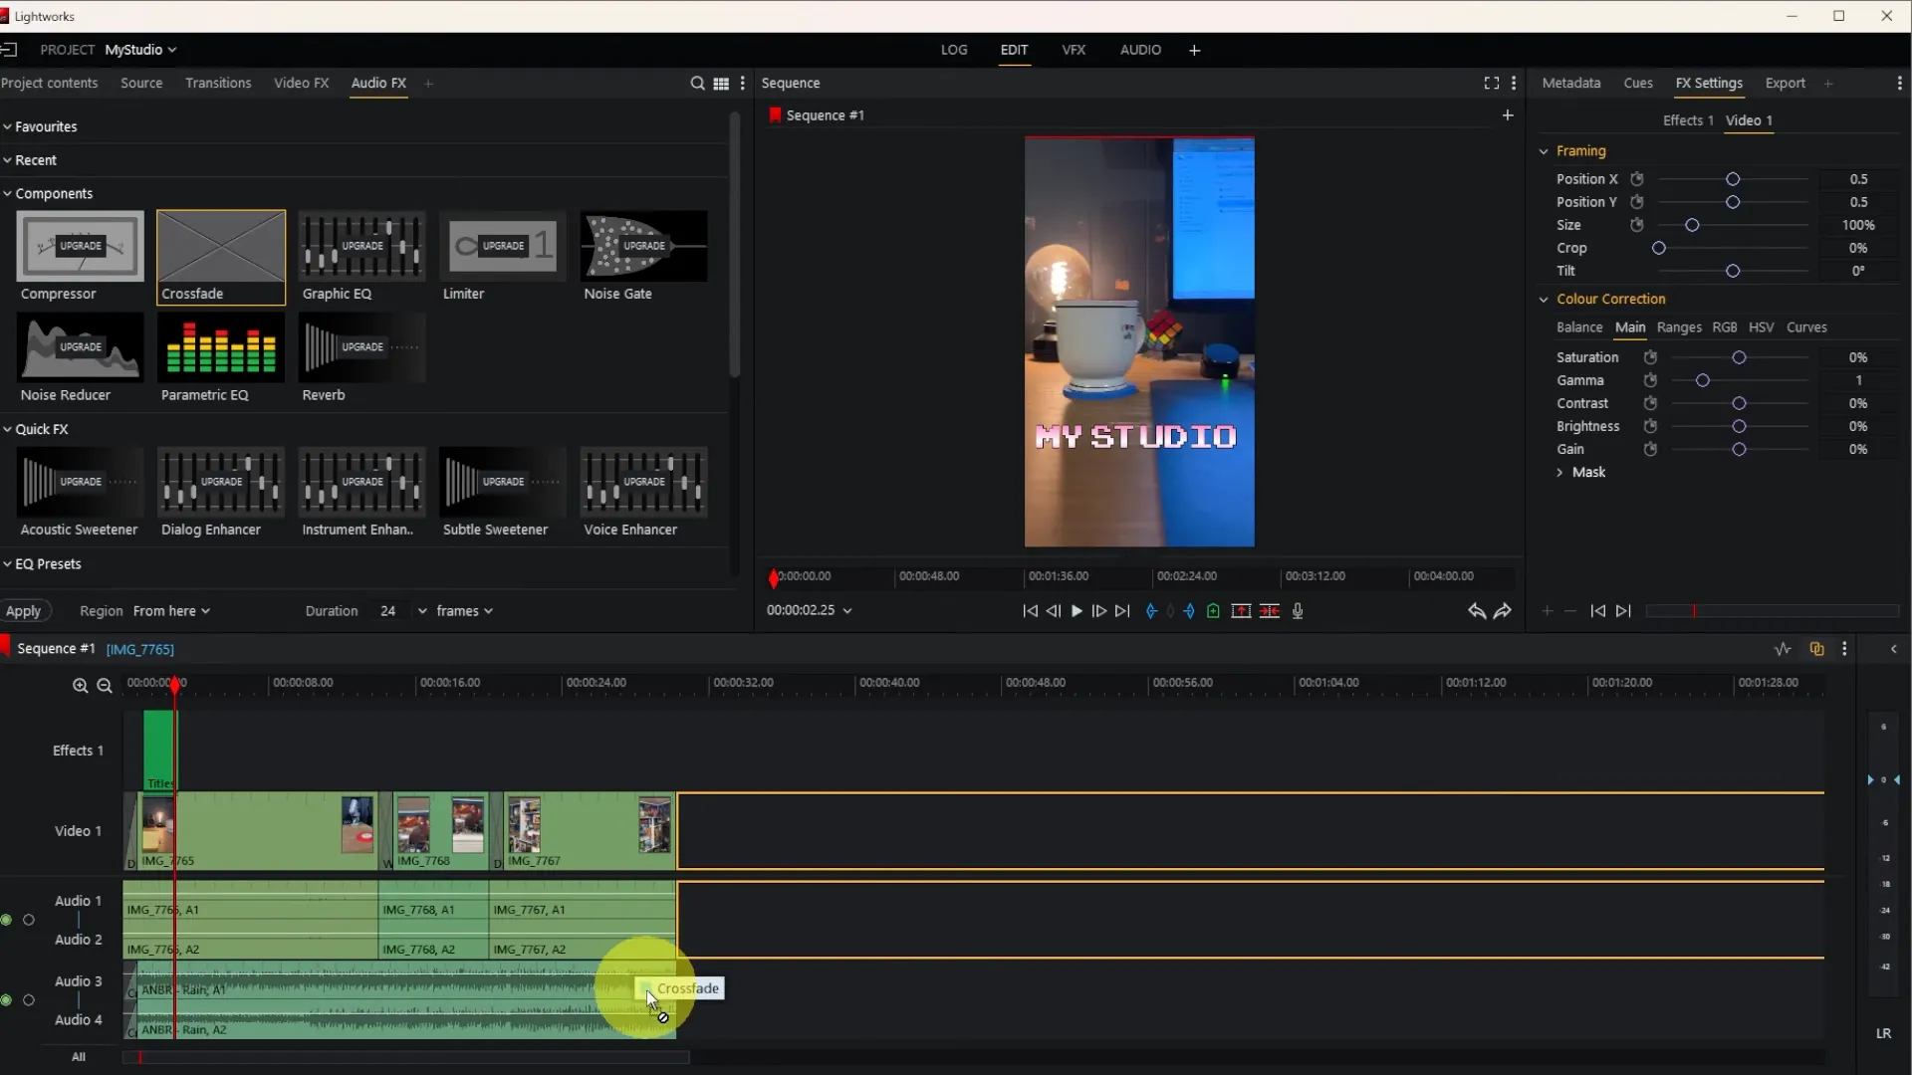Open the AUDIO workspace tab
Image resolution: width=1912 pixels, height=1075 pixels.
coord(1140,50)
